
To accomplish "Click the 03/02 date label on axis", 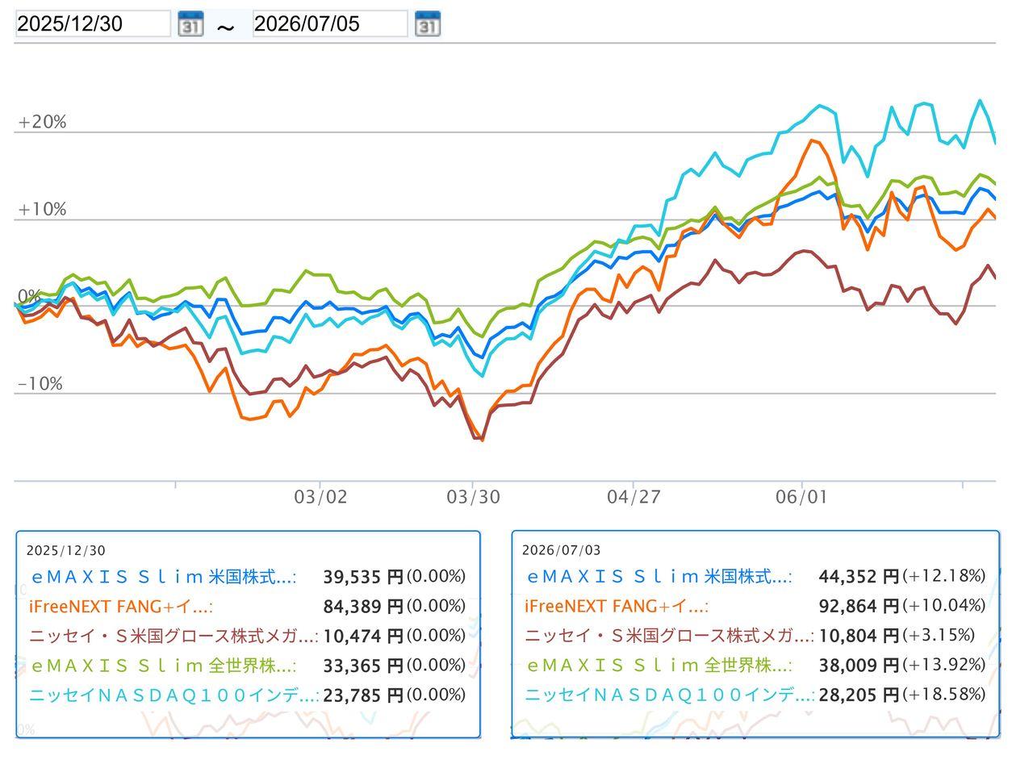I will [x=320, y=497].
